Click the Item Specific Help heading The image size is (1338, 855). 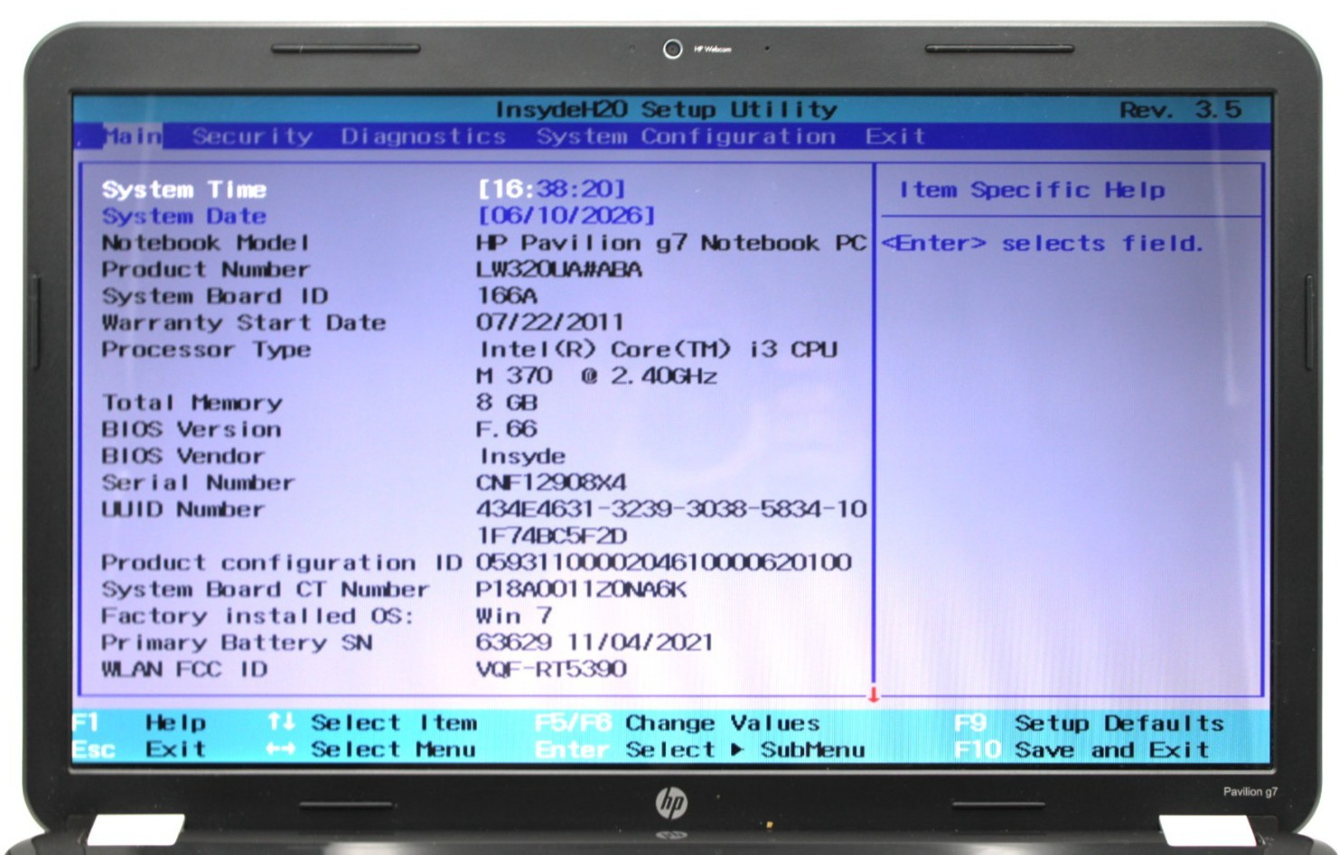coord(1032,190)
